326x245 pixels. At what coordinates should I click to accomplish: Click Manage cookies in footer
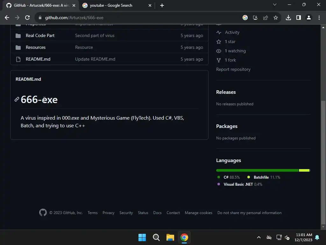[x=199, y=213]
